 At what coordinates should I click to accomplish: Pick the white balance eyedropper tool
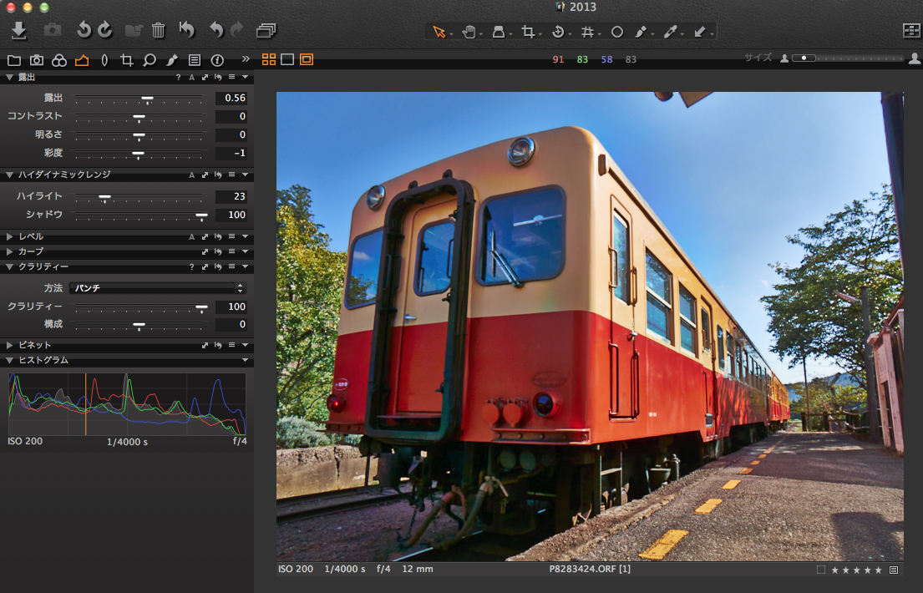[x=670, y=32]
